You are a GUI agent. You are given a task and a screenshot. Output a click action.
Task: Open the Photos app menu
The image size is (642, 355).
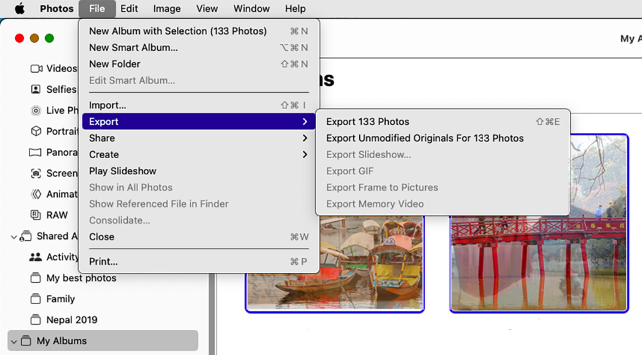[56, 8]
